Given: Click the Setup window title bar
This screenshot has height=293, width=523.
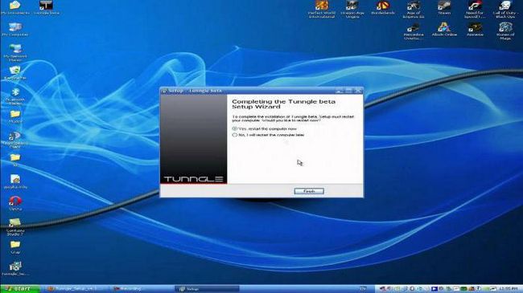Looking at the screenshot, I should pyautogui.click(x=247, y=91).
